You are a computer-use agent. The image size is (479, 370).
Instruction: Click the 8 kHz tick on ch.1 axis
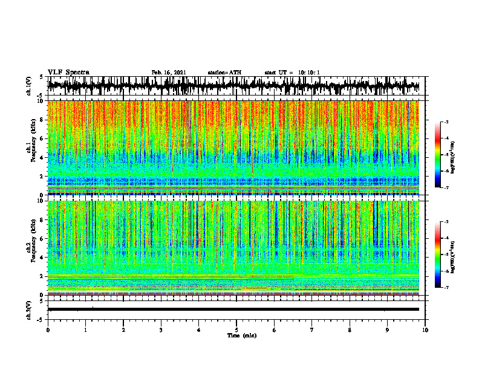click(x=42, y=120)
